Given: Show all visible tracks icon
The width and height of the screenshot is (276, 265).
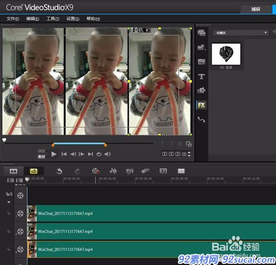Looking at the screenshot, I should 10,180.
